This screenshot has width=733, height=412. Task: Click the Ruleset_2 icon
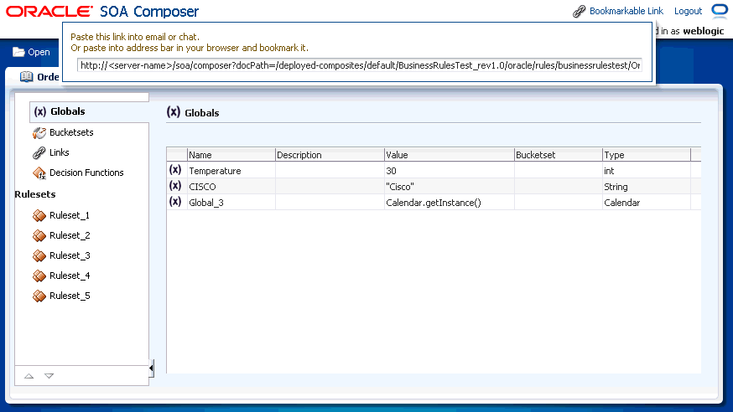tap(39, 235)
